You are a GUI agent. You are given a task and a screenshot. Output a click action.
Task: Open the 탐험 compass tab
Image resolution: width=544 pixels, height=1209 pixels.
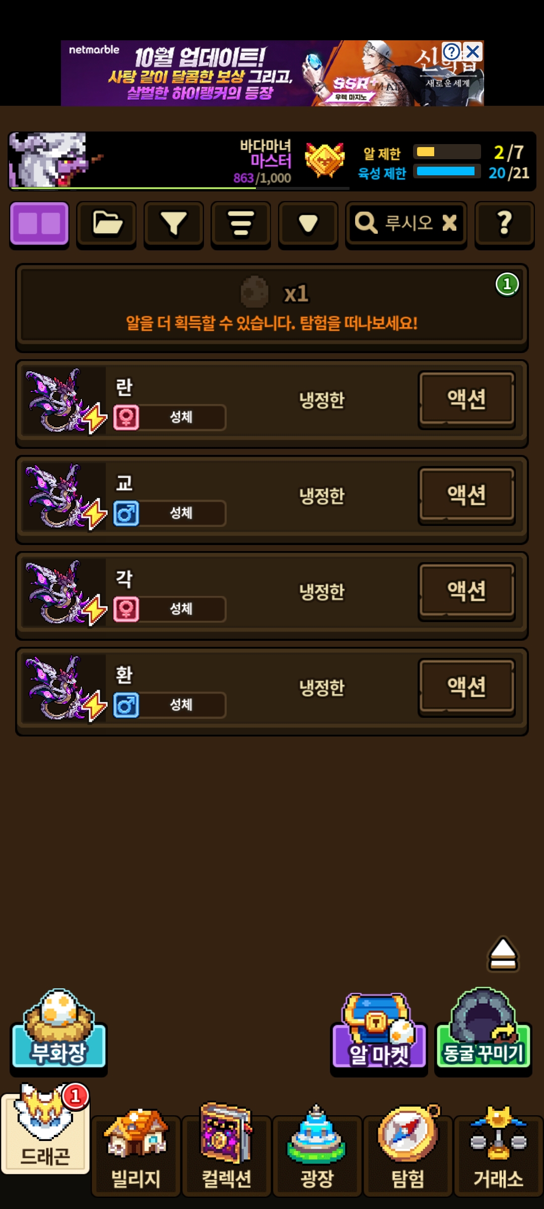click(408, 1150)
